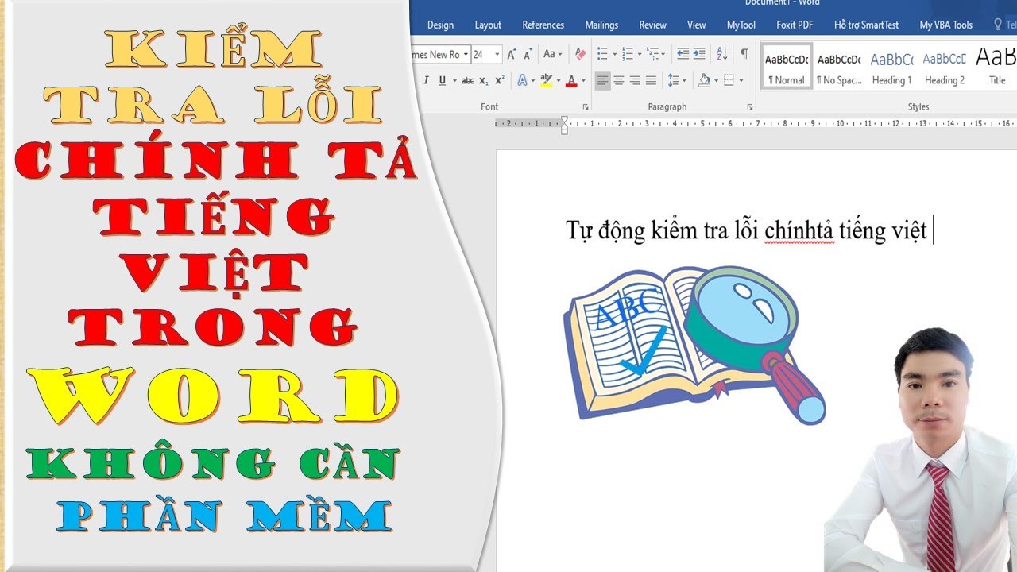This screenshot has width=1017, height=572.
Task: Increase paragraph indent
Action: click(699, 54)
